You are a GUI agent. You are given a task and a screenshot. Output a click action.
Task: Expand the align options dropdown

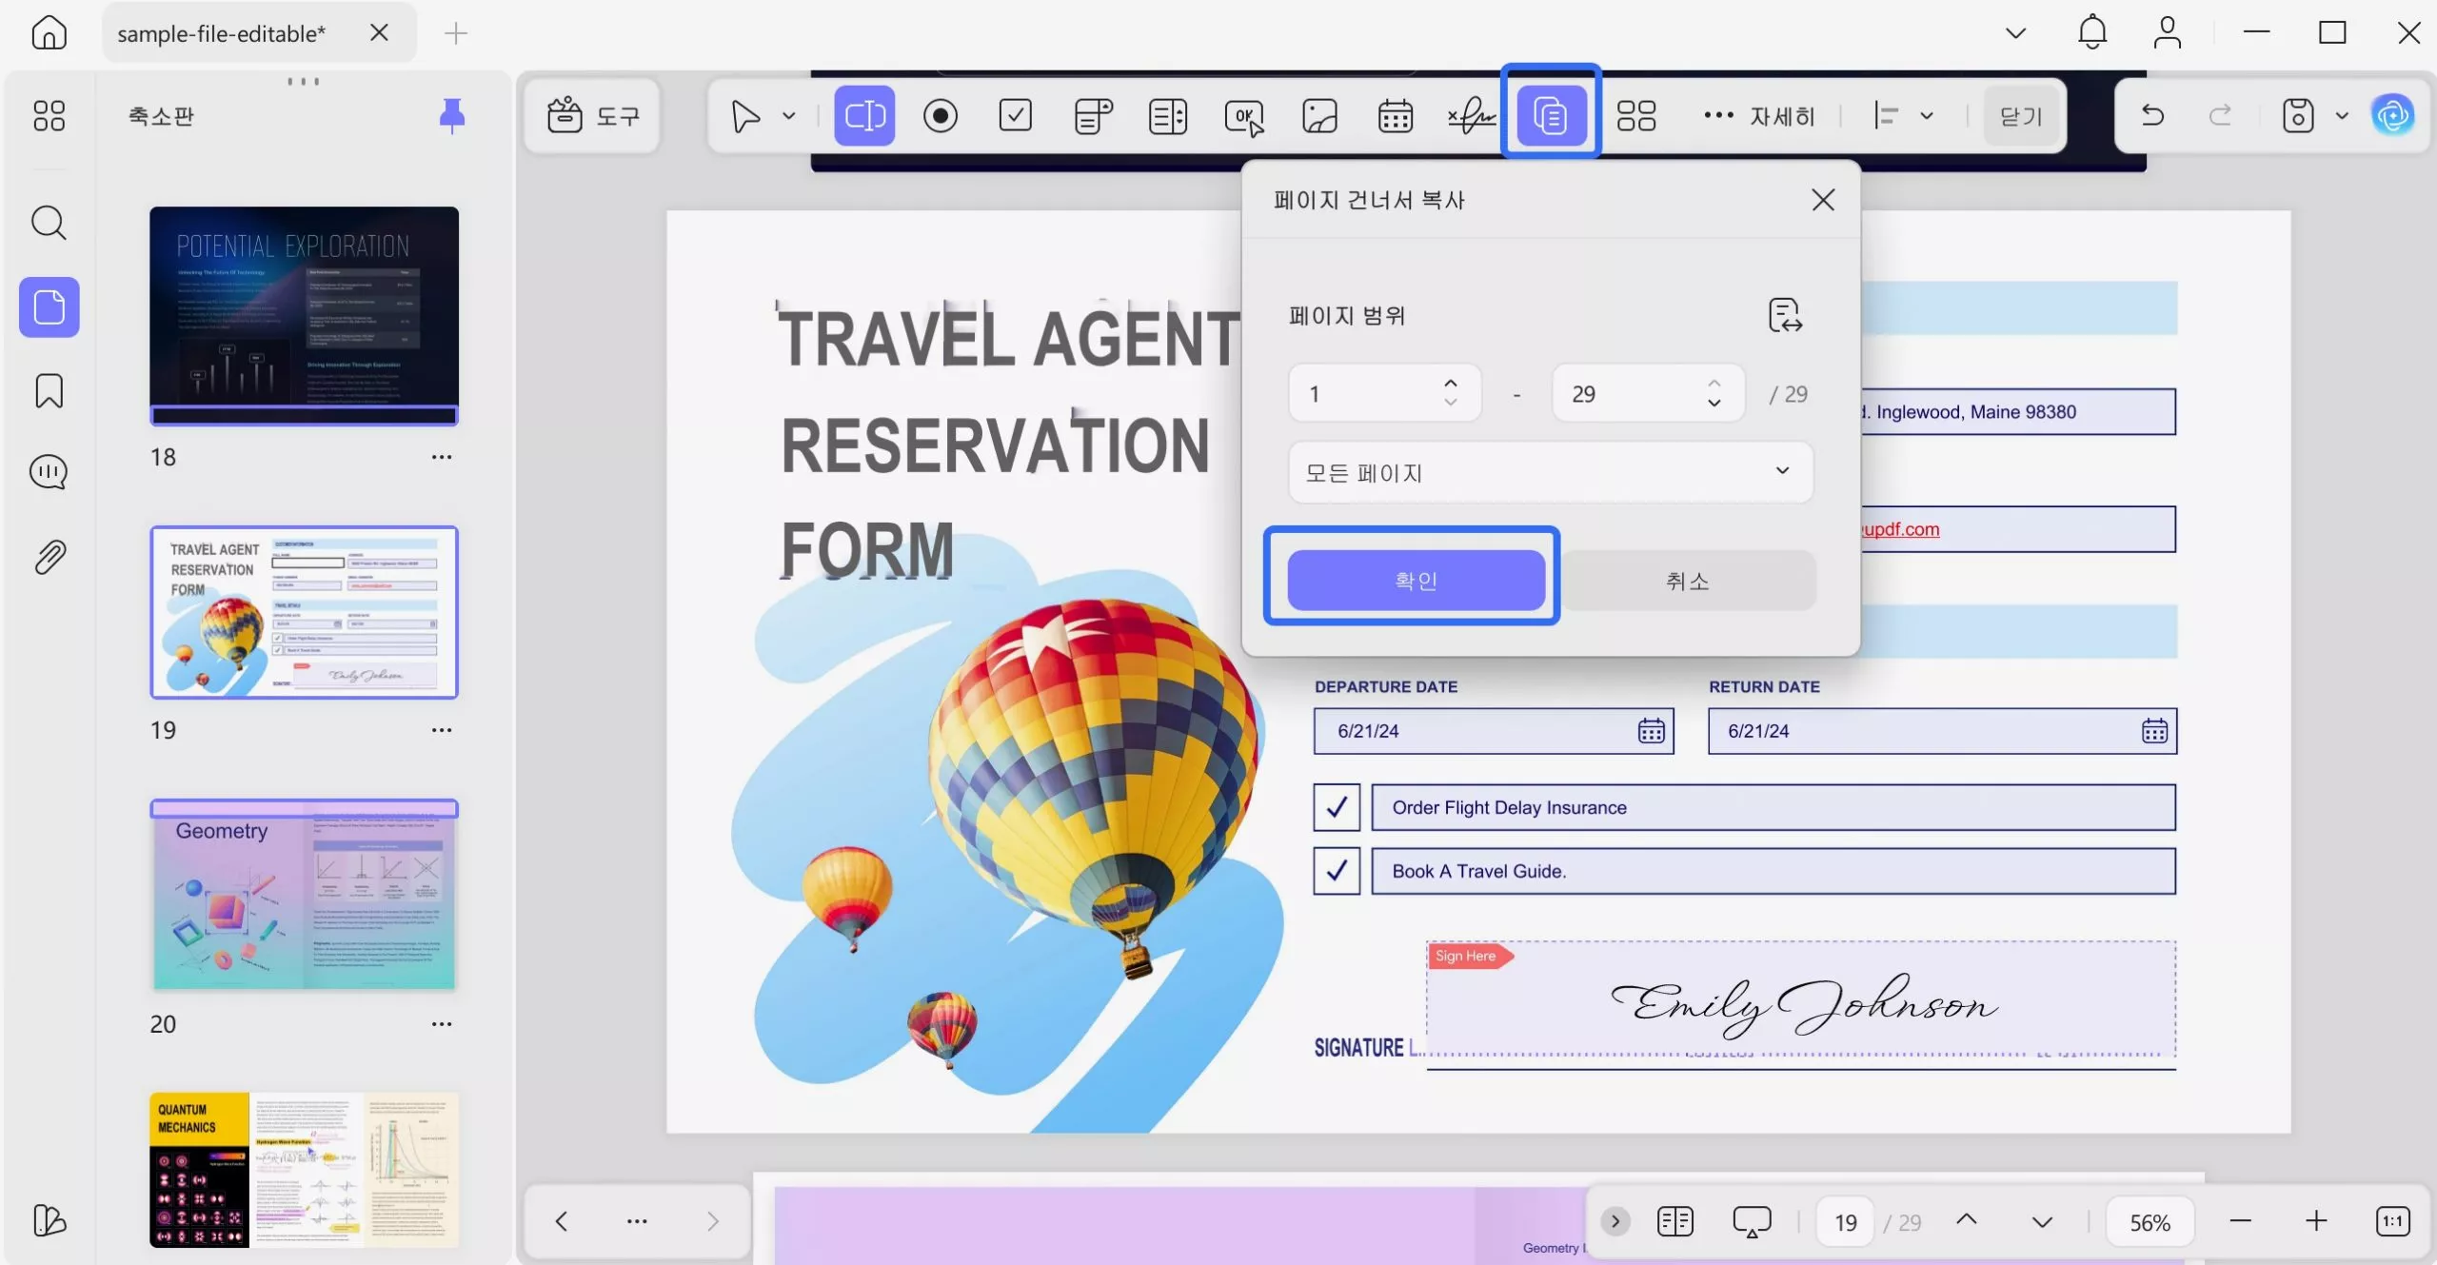[1927, 116]
